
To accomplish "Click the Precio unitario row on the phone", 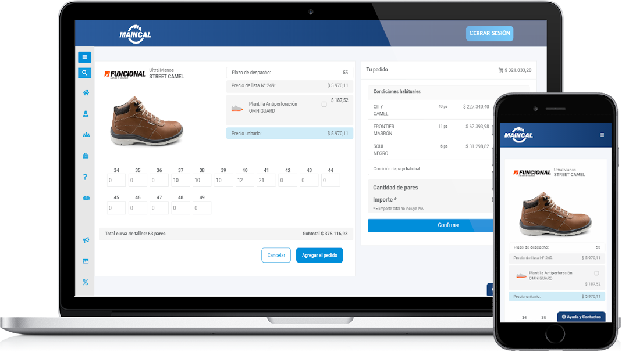I will [557, 296].
